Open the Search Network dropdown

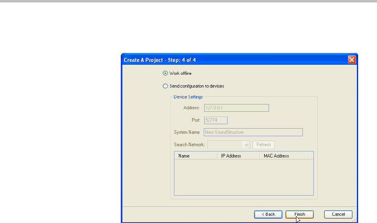tap(246, 145)
